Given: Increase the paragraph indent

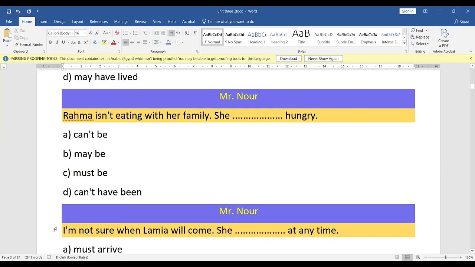Looking at the screenshot, I should coord(163,33).
